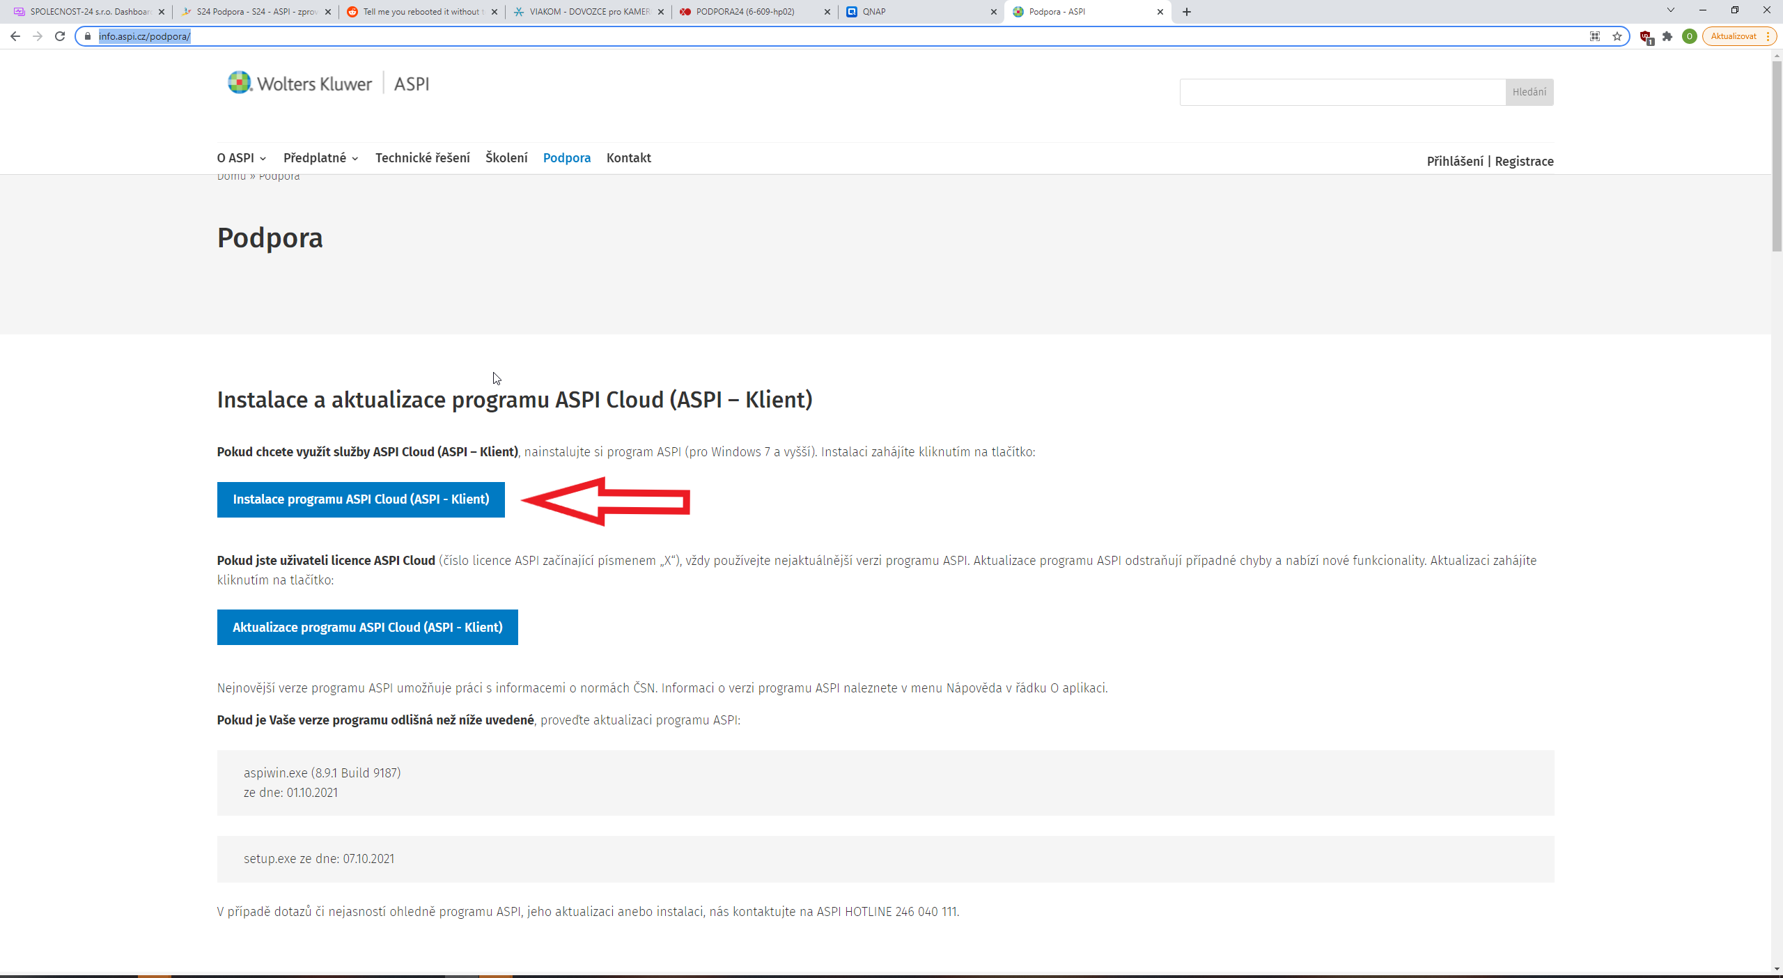Expand the O ASPI menu
The width and height of the screenshot is (1783, 978).
click(x=242, y=158)
